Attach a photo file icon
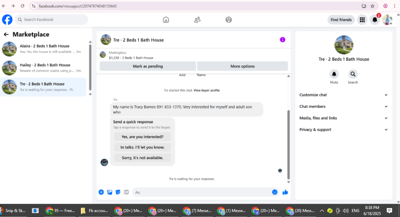 coord(110,192)
